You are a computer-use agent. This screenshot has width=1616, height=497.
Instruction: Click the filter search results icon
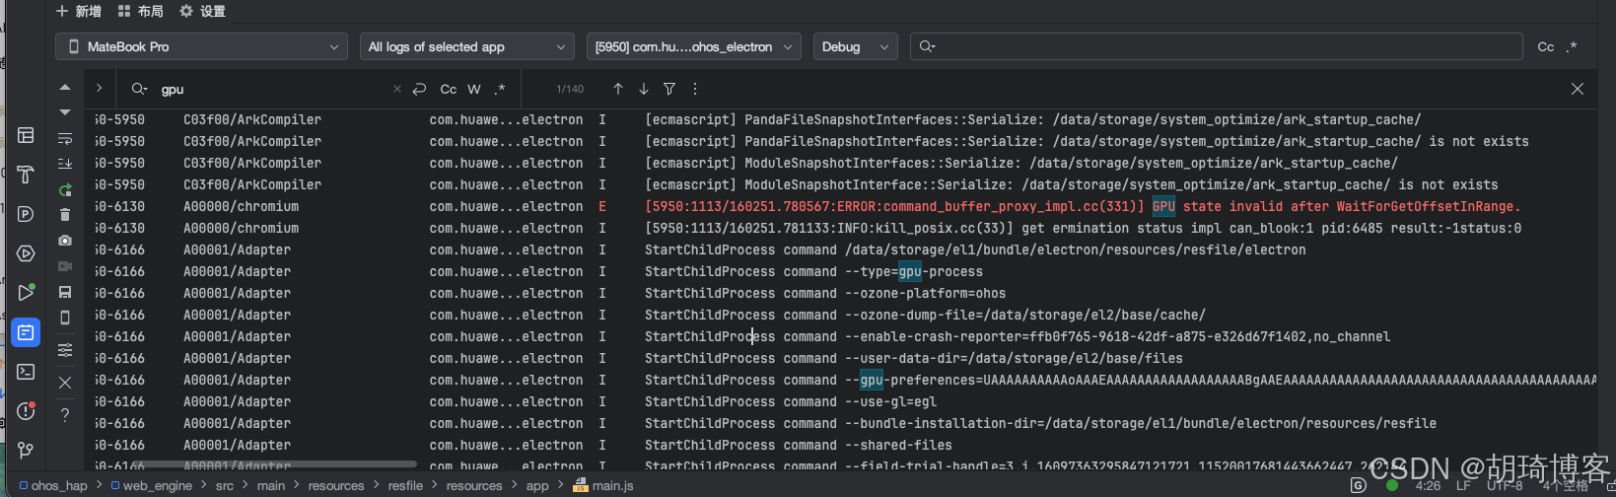(x=669, y=89)
